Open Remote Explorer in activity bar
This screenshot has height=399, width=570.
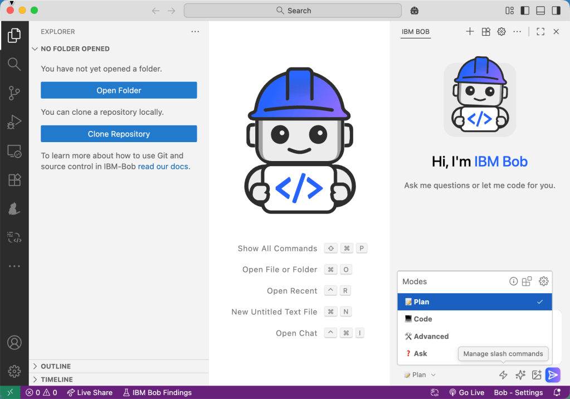[x=14, y=151]
